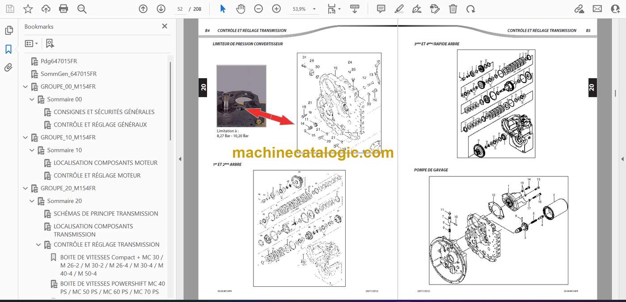Add the star bookmark to favorites
626x302 pixels.
tap(28, 9)
